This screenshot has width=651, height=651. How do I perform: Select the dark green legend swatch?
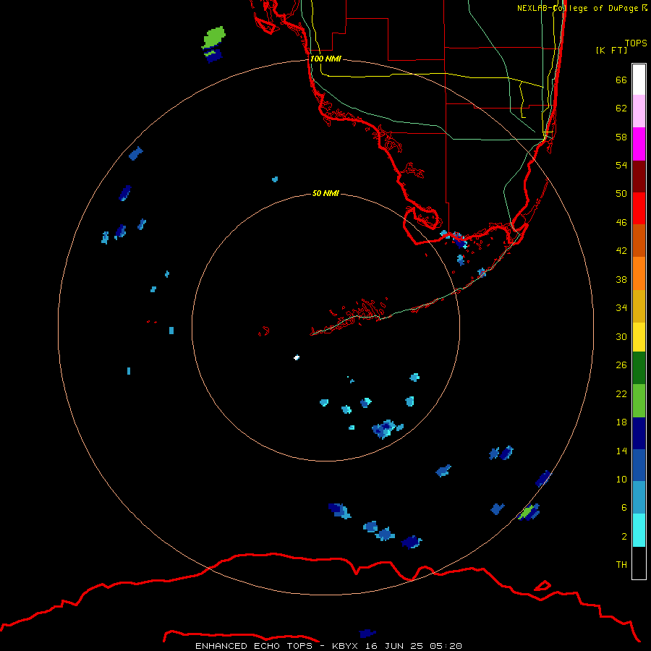click(x=639, y=368)
